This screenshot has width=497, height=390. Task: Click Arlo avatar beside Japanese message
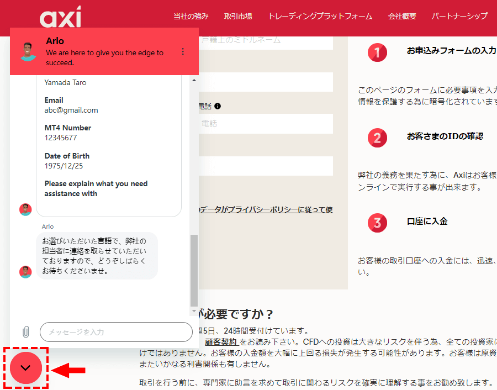pyautogui.click(x=25, y=272)
